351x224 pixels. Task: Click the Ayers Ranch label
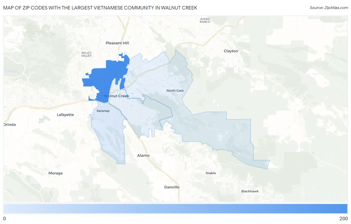coord(205,20)
